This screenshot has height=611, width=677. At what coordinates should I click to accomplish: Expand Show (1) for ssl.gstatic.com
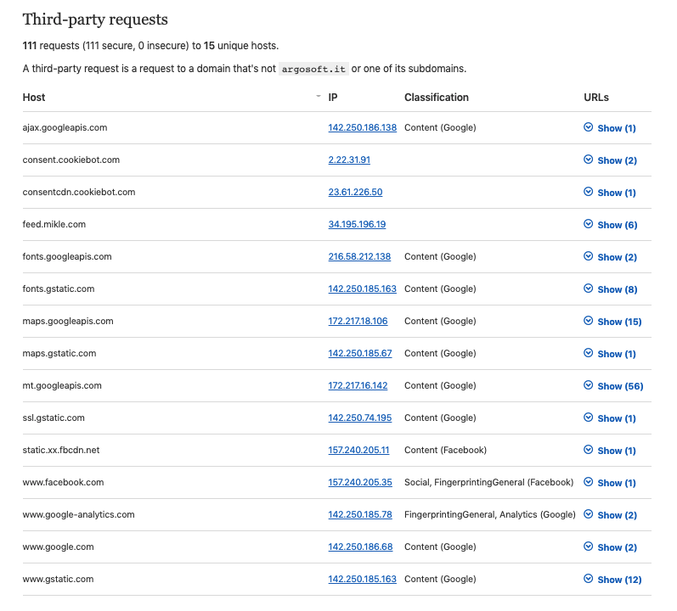click(x=610, y=418)
